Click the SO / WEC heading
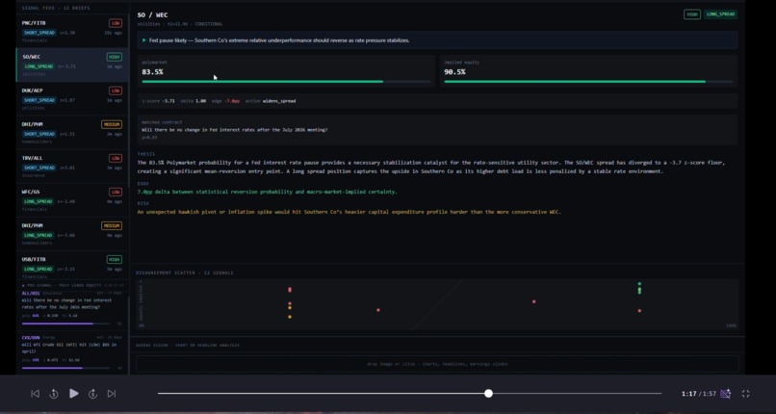776x414 pixels. (x=152, y=14)
